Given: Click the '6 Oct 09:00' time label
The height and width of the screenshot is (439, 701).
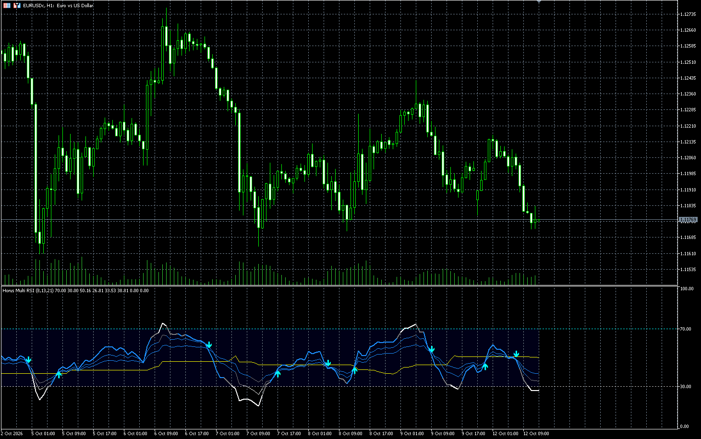Looking at the screenshot, I should coord(166,434).
